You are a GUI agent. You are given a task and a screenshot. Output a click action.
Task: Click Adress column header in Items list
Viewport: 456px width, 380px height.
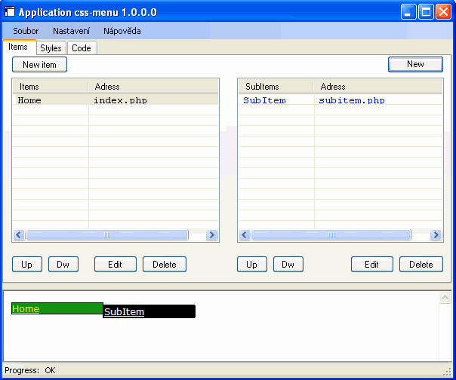[x=153, y=87]
